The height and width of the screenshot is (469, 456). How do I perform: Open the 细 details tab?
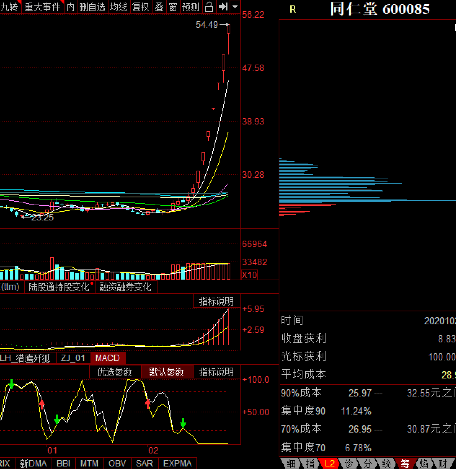(x=291, y=463)
